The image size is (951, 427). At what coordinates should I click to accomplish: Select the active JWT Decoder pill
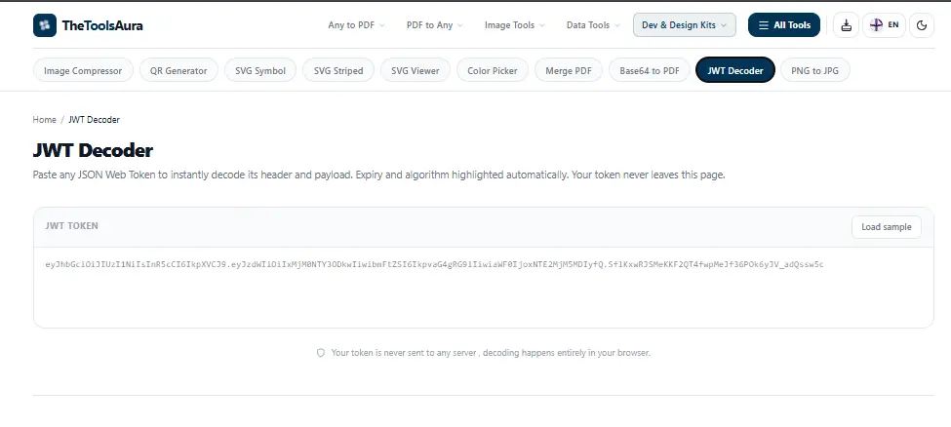735,70
